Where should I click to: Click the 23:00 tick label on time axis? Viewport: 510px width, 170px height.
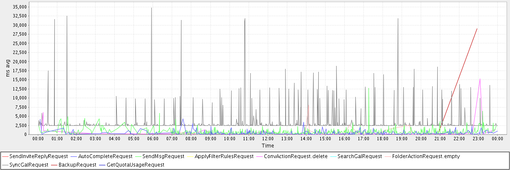click(478, 139)
